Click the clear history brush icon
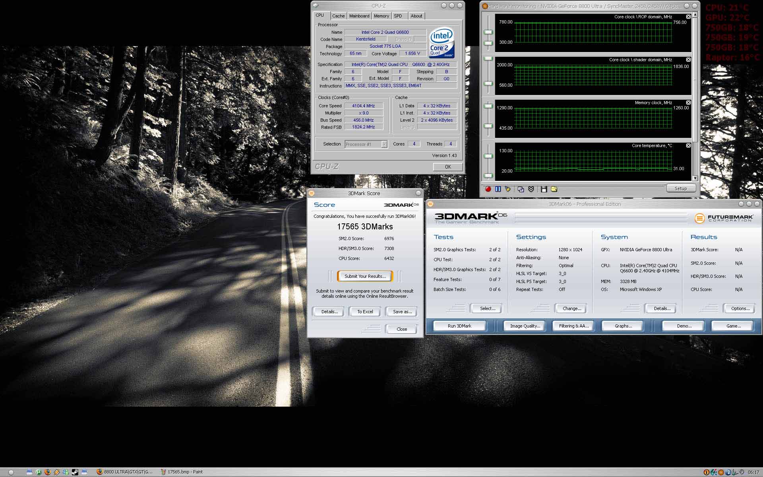Image resolution: width=763 pixels, height=477 pixels. coord(508,189)
